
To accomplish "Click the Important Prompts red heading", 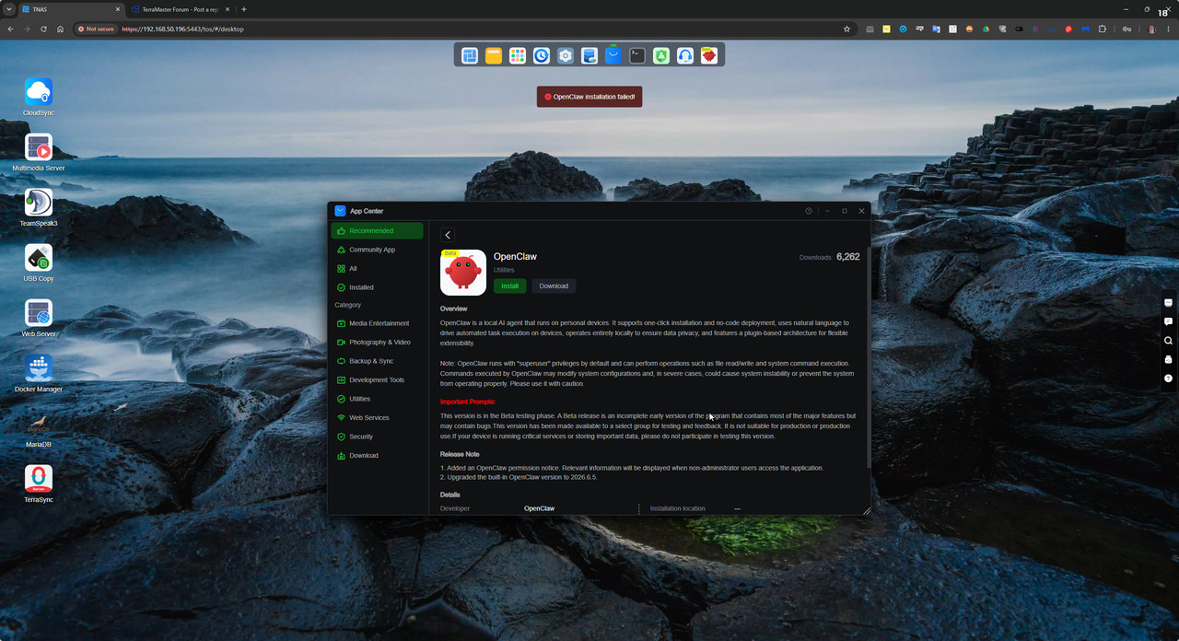I will pos(467,402).
